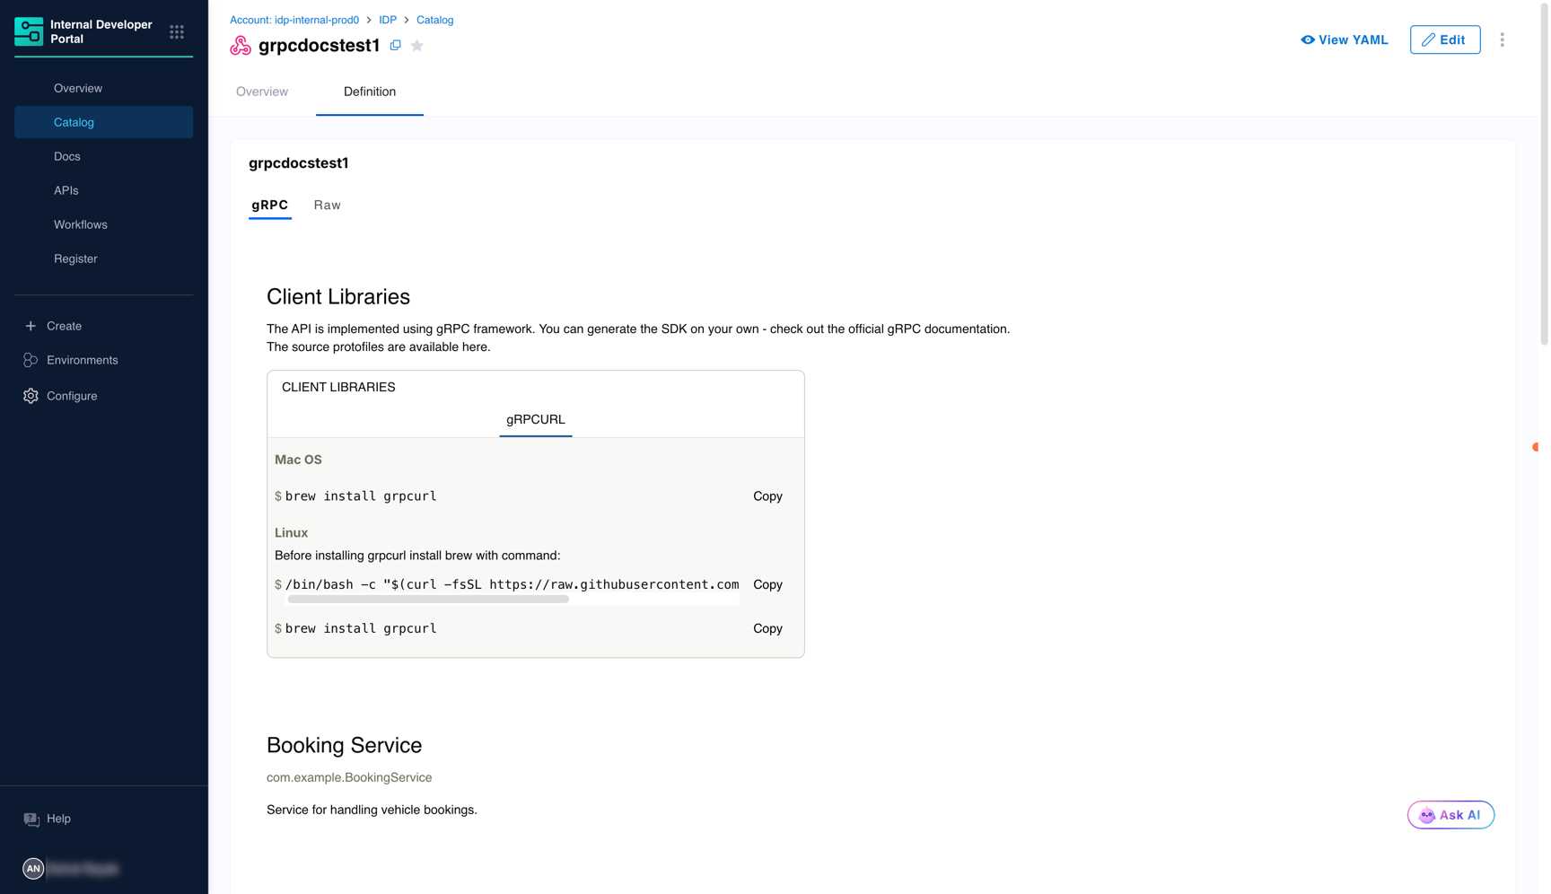Image resolution: width=1551 pixels, height=894 pixels.
Task: Select the Raw definition tab
Action: coord(327,205)
